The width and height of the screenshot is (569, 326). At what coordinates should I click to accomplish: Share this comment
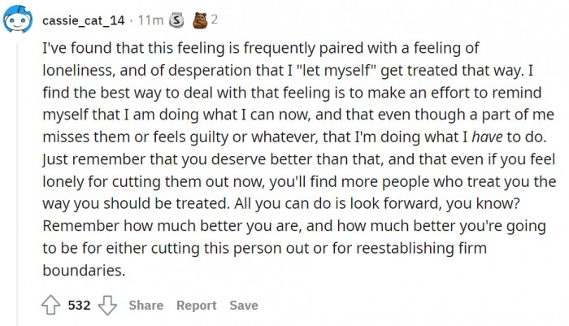coord(146,306)
